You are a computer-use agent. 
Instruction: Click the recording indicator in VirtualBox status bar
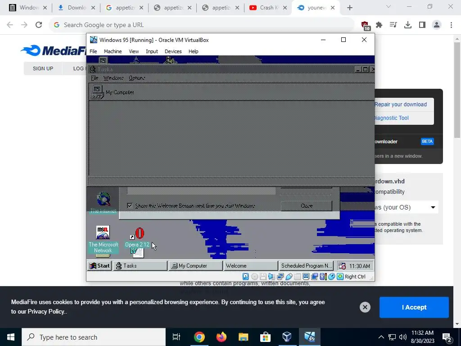[314, 277]
